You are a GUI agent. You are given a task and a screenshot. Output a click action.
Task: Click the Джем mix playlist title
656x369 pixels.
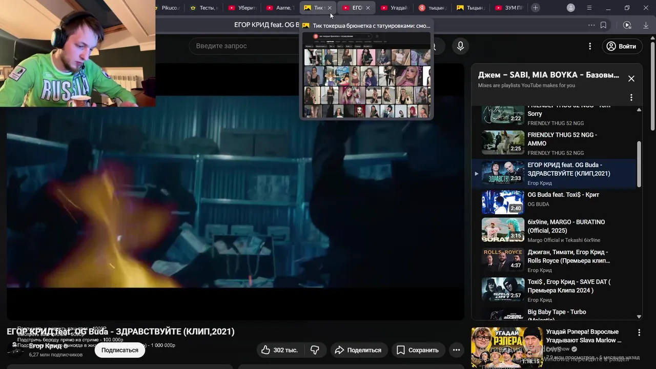pos(548,75)
